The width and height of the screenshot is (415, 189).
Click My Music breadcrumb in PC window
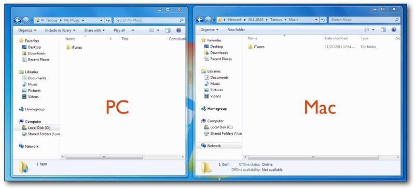point(72,20)
